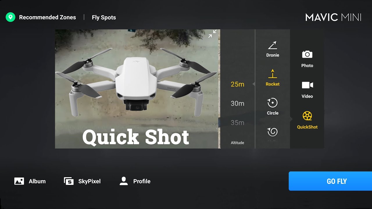Click the Rocket label text
Screen dimensions: 372x209
(x=273, y=84)
